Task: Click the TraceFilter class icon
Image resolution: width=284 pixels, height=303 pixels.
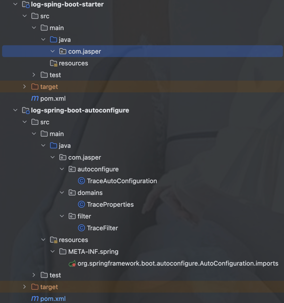Action: pos(81,228)
